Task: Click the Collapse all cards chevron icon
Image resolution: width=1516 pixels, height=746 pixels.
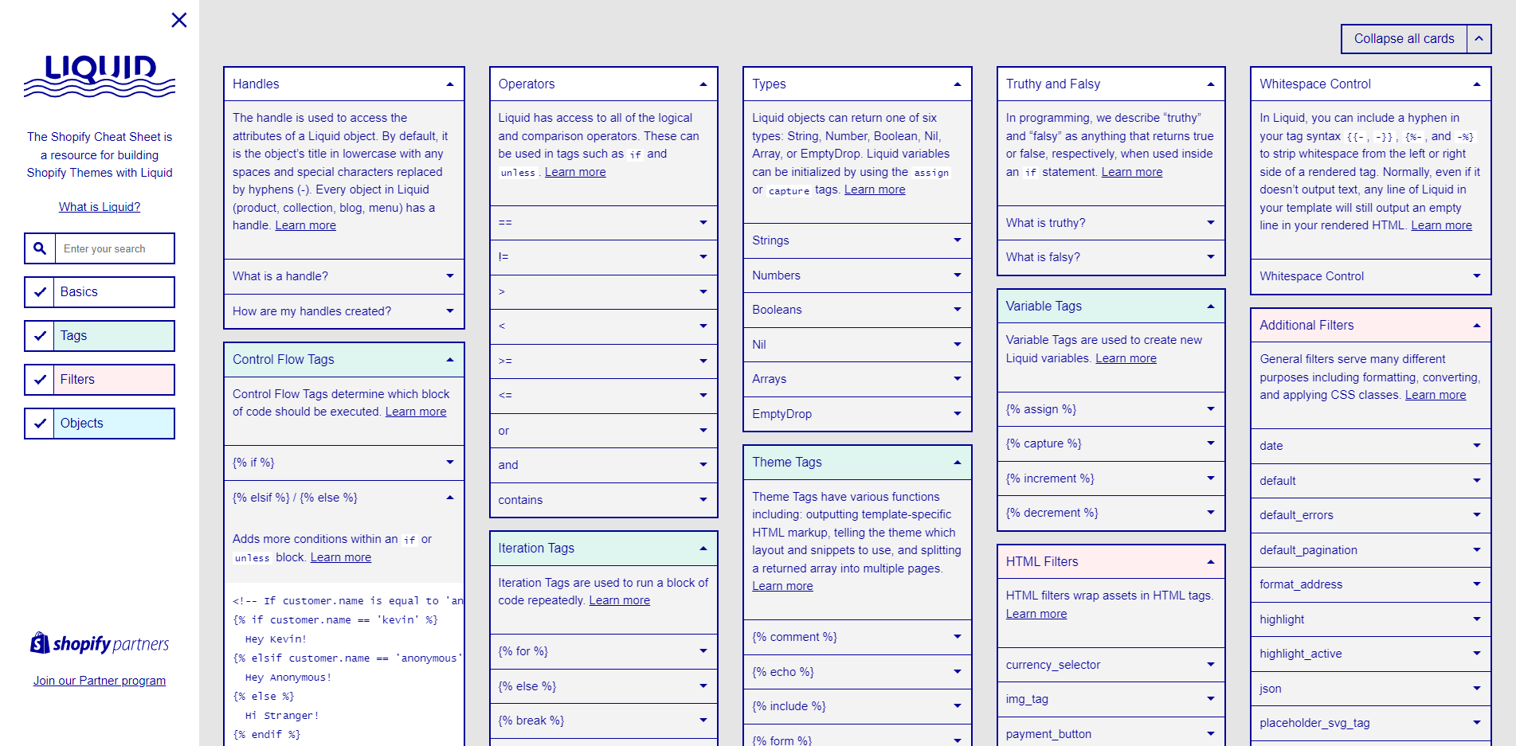Action: click(1479, 38)
